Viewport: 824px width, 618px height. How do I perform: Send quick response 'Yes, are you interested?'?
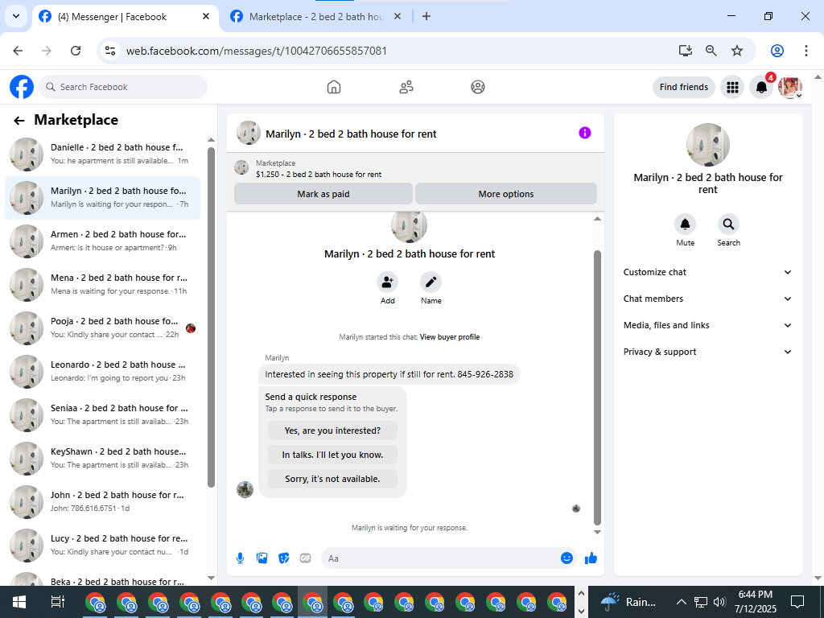(332, 431)
